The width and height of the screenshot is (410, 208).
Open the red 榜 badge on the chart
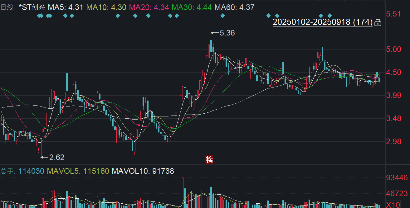pyautogui.click(x=209, y=160)
